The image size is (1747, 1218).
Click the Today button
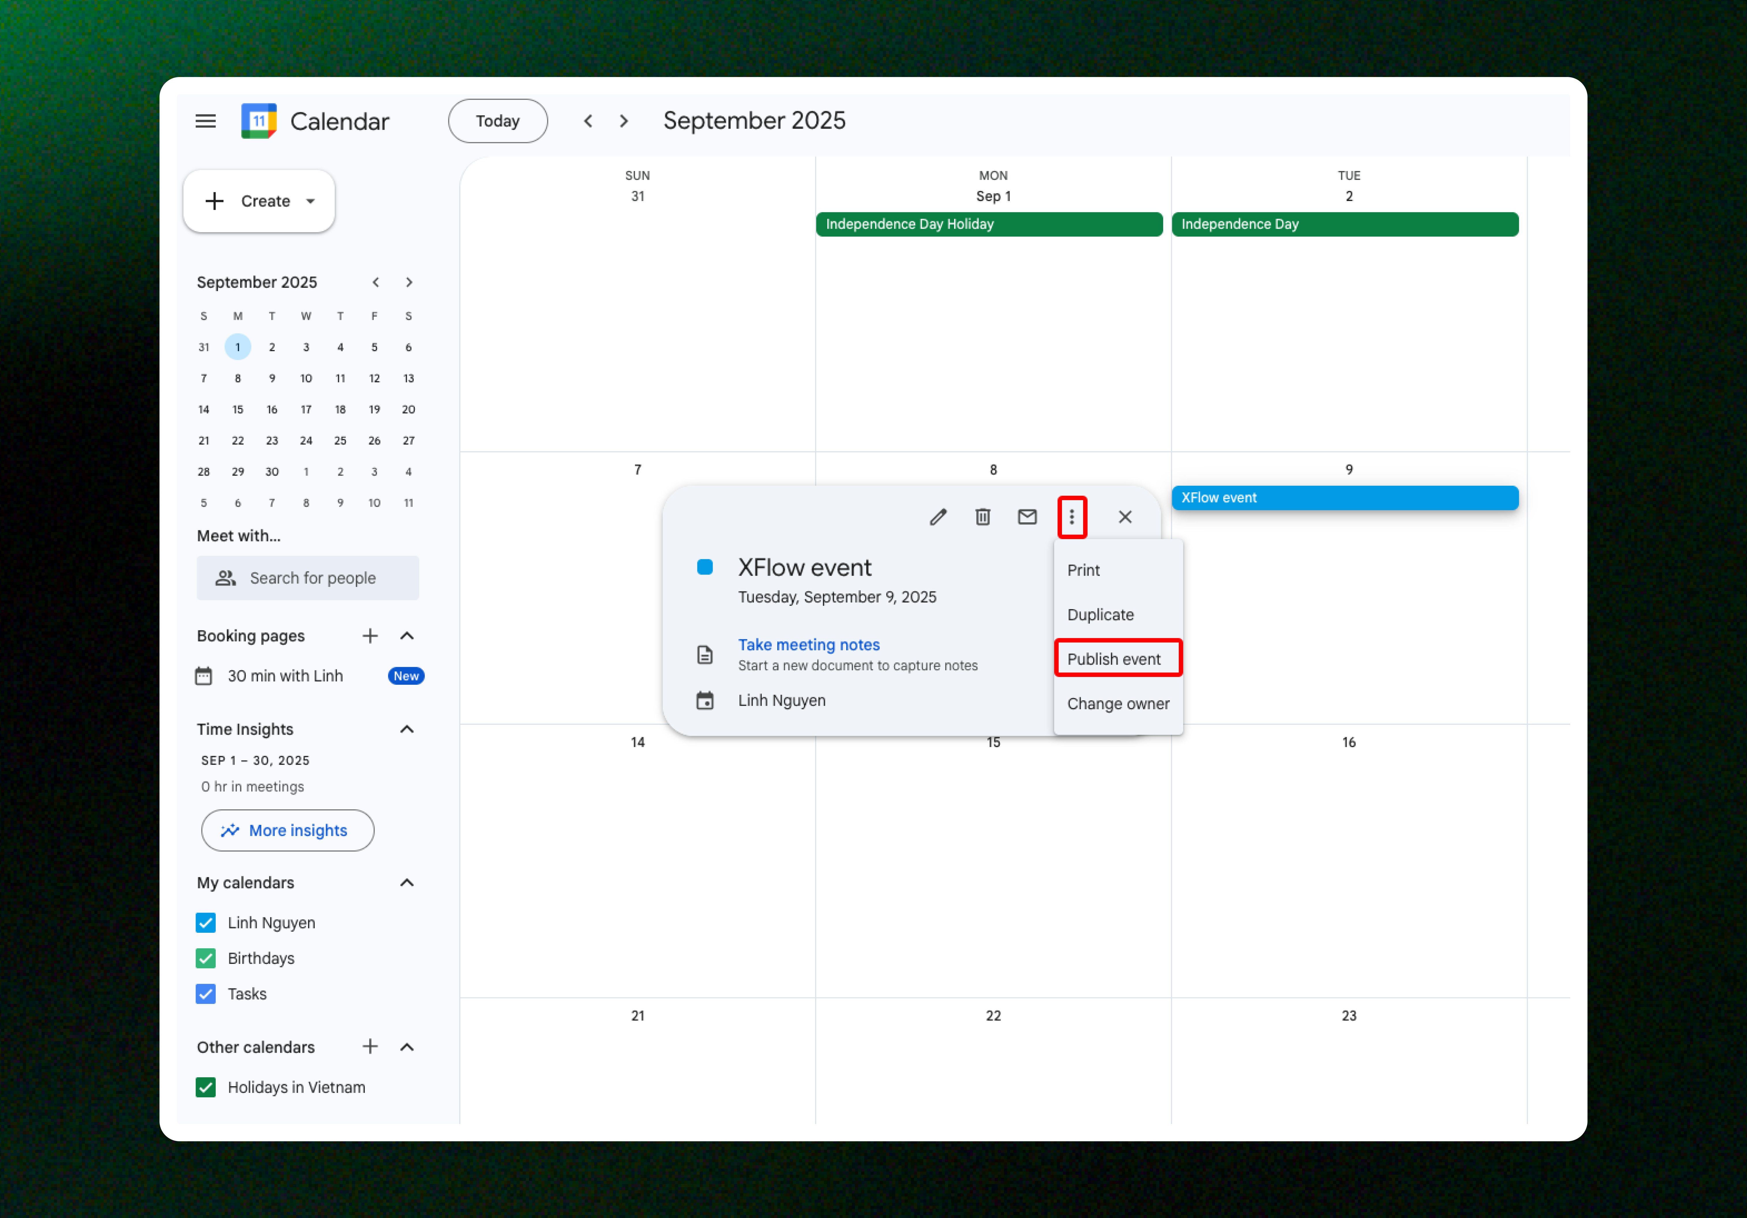click(498, 121)
